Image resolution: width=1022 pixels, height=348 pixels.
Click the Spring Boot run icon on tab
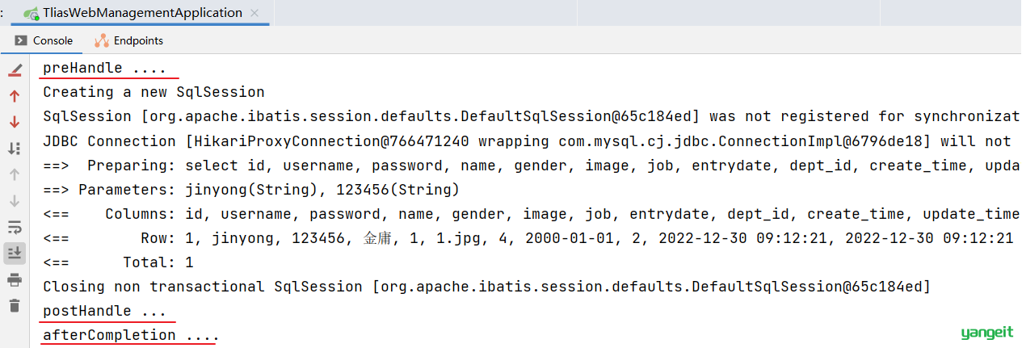click(x=32, y=14)
